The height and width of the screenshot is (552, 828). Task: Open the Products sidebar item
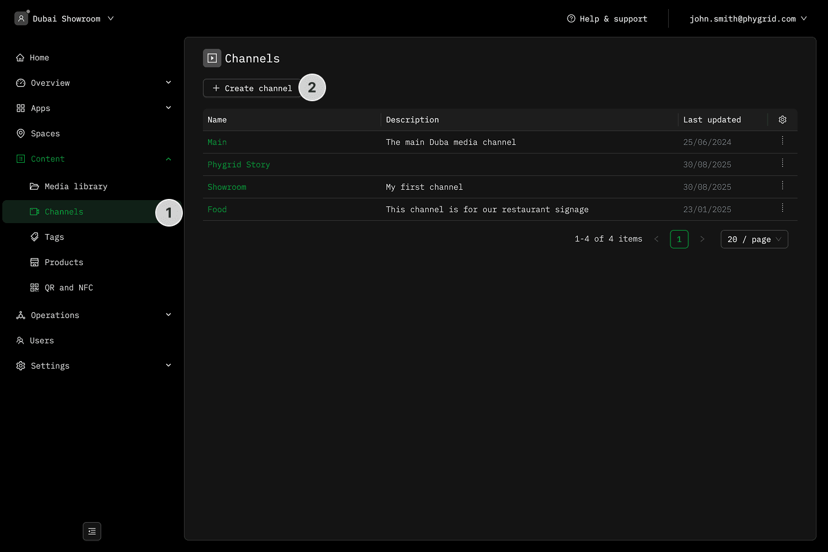(64, 262)
